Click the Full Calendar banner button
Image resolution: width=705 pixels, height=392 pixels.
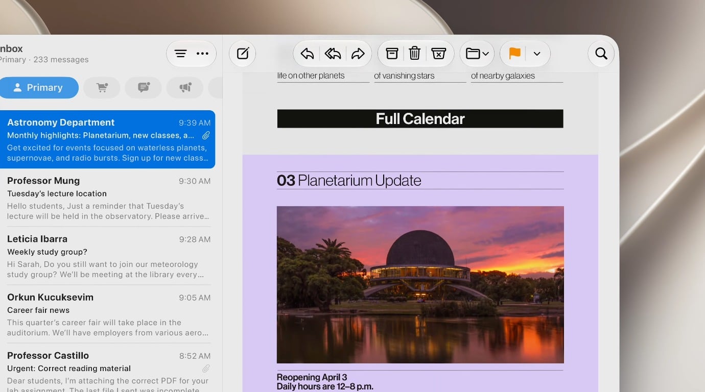[420, 118]
